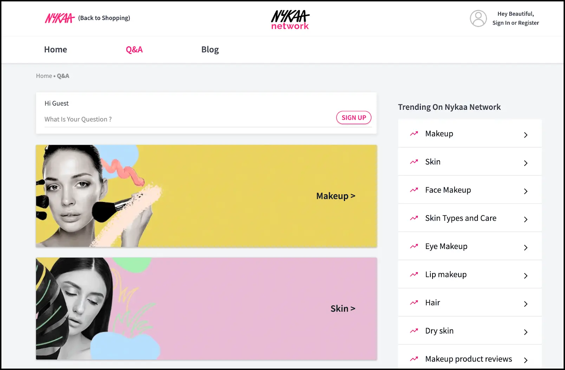Image resolution: width=565 pixels, height=370 pixels.
Task: Click trending arrow icon beside Skin
Action: (414, 162)
